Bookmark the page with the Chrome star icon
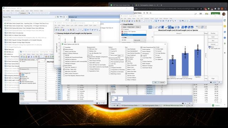This screenshot has height=128, width=228. point(201,9)
